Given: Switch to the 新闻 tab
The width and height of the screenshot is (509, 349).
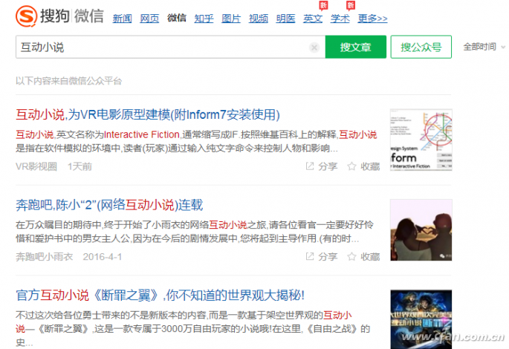Looking at the screenshot, I should [x=122, y=18].
